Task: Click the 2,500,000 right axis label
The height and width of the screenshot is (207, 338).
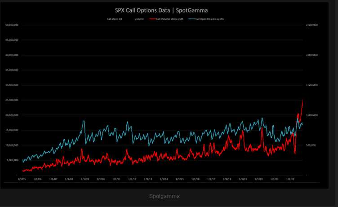Action: coord(312,25)
